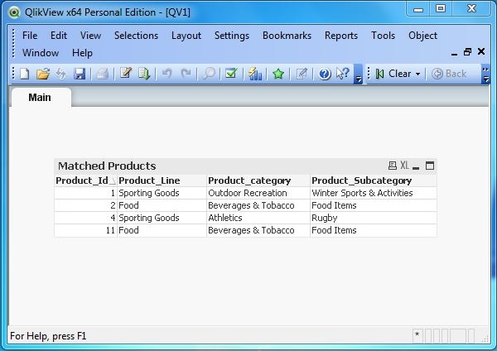Click the Notes pencil toolbar icon

[x=302, y=74]
